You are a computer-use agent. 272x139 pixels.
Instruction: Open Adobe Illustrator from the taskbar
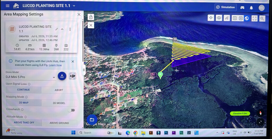tap(151, 133)
